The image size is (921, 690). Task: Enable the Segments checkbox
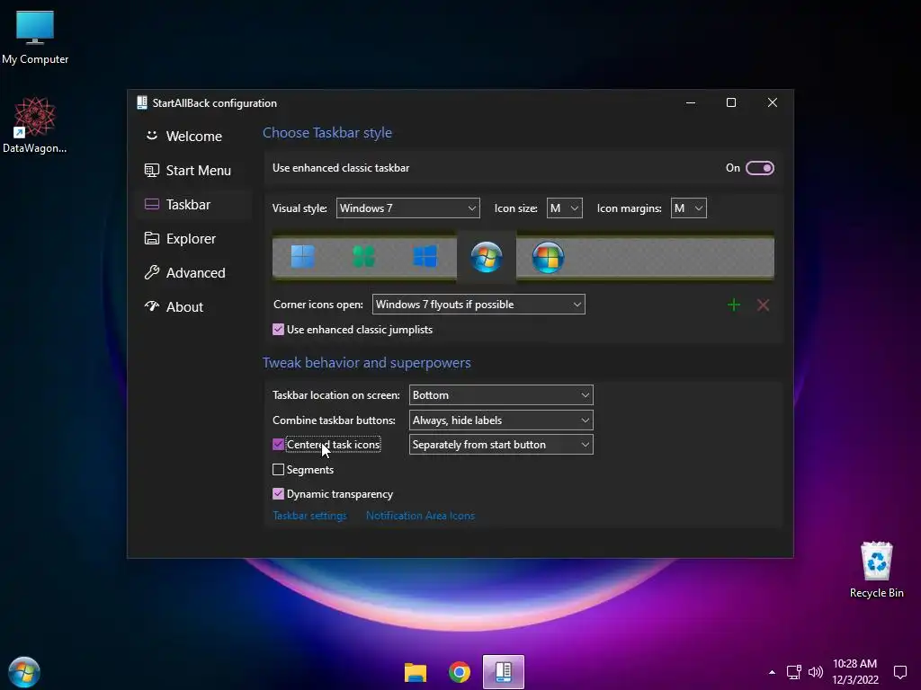279,469
